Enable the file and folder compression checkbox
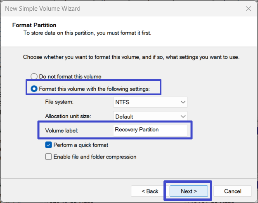 (49, 156)
